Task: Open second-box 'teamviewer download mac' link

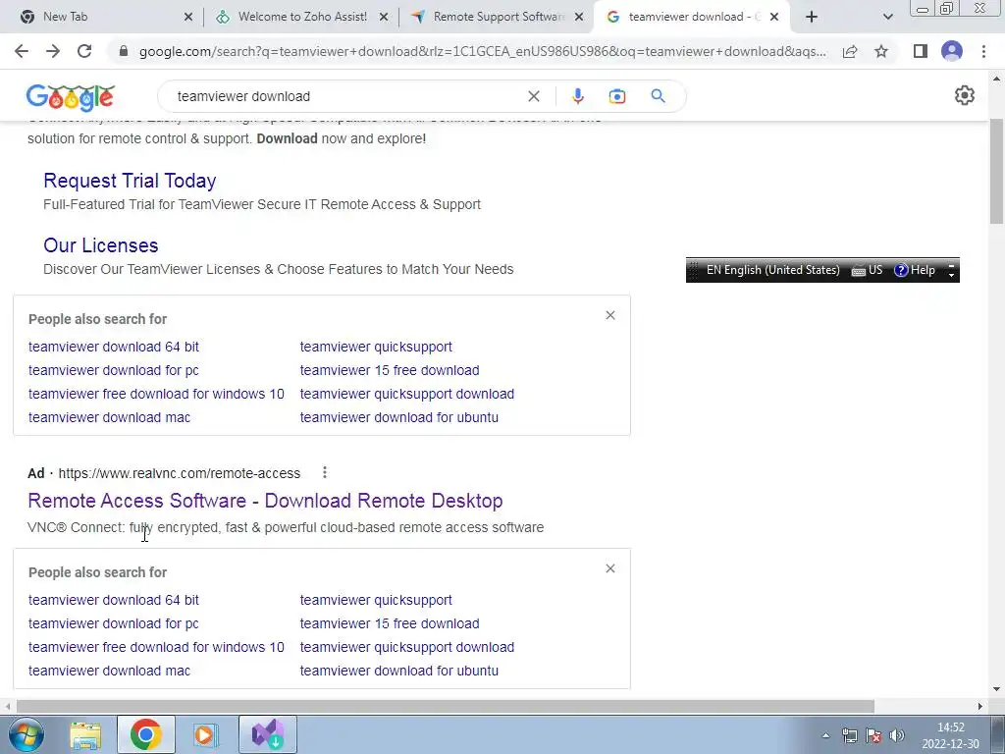Action: 109,671
